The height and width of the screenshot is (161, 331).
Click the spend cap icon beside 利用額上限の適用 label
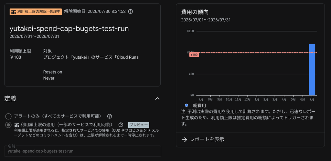(x=17, y=125)
